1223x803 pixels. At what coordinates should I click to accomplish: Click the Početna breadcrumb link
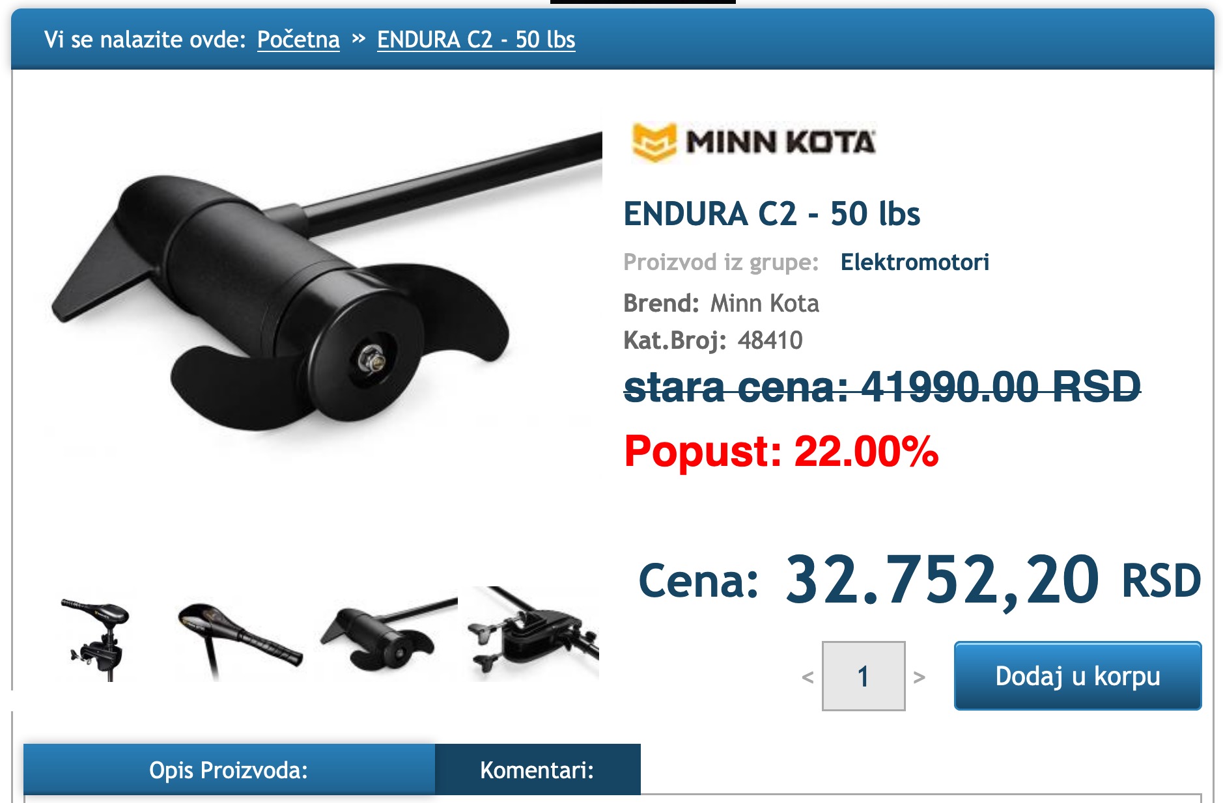click(x=298, y=40)
